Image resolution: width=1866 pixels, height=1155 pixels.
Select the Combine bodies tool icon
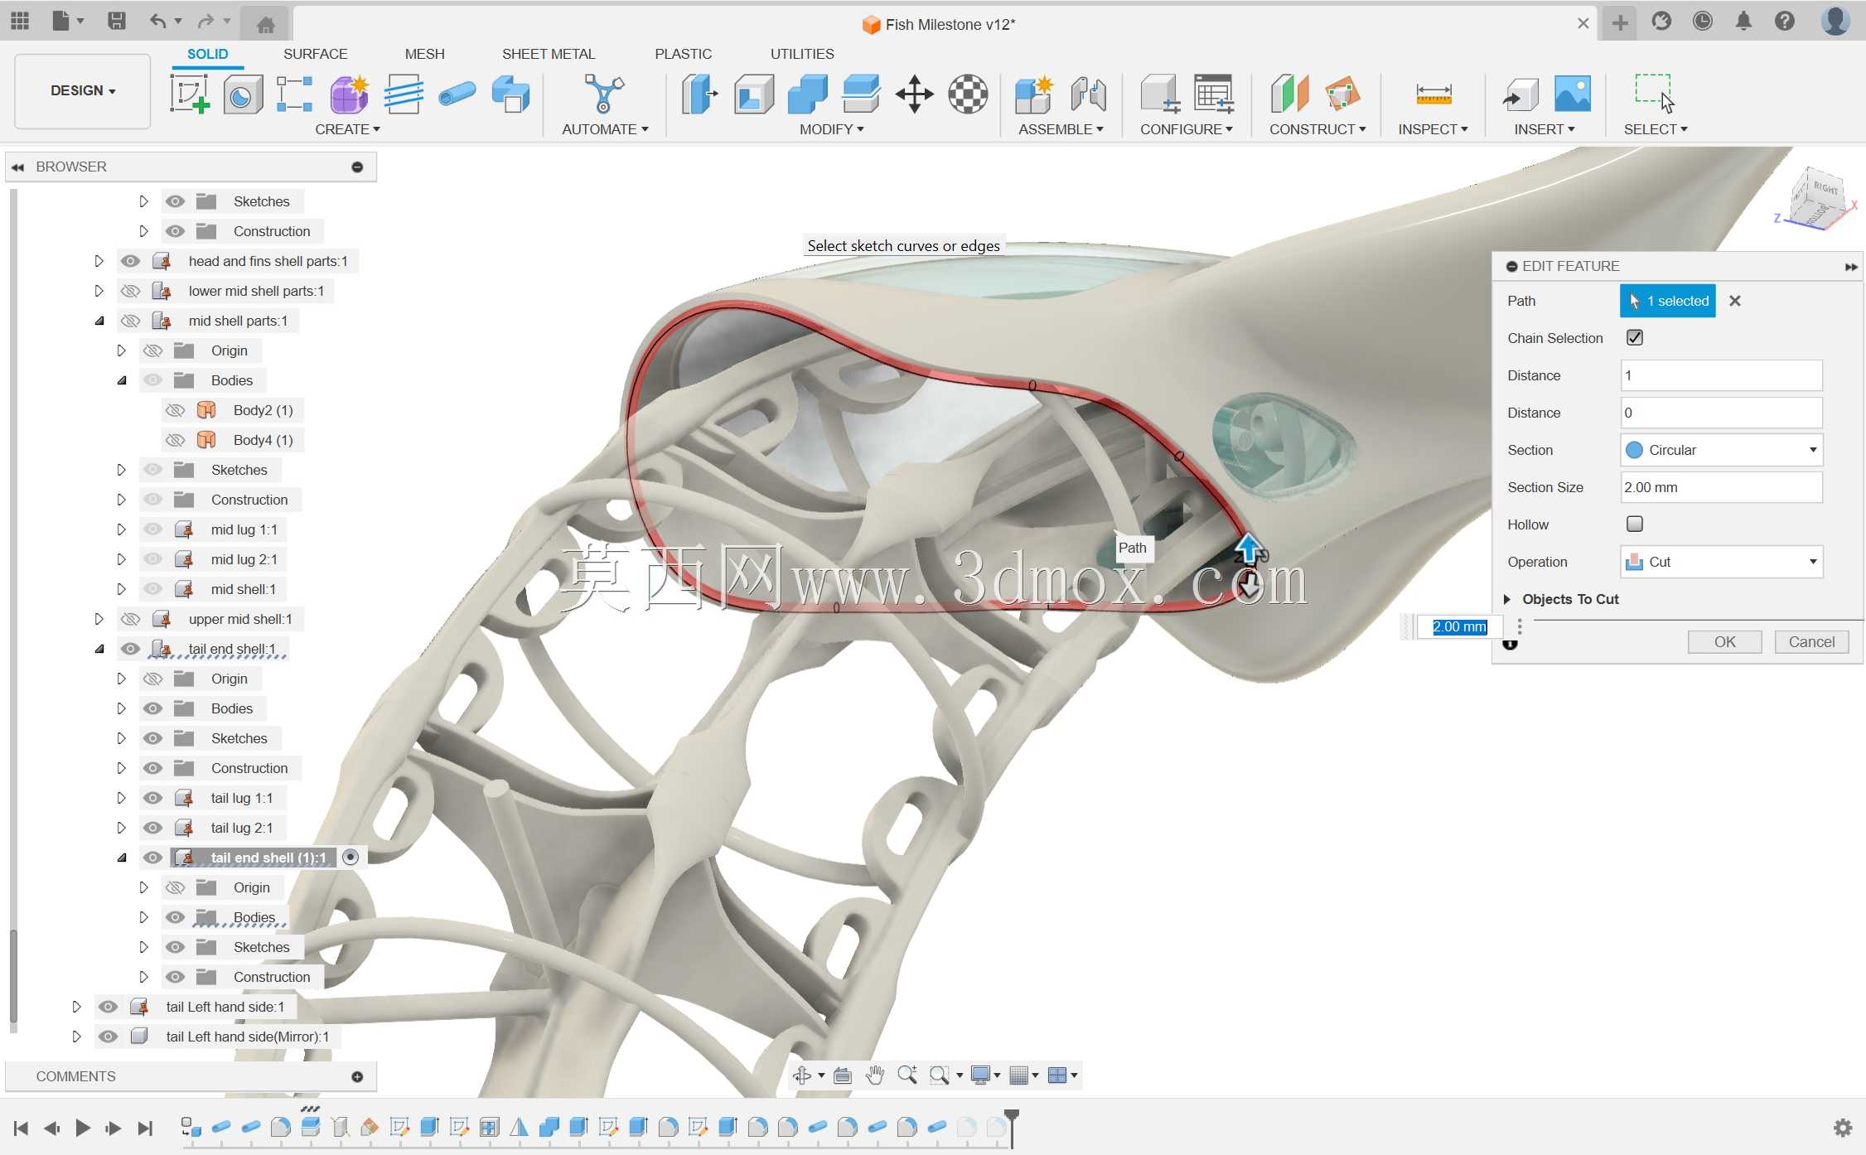point(808,94)
